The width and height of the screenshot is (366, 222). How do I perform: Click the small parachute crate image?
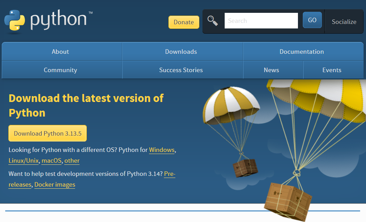pos(246,167)
